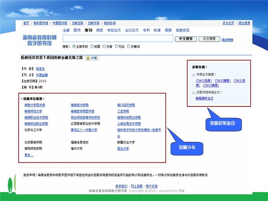The image size is (268, 201).
Task: Open the 首页 navigation link
Action: [26, 23]
